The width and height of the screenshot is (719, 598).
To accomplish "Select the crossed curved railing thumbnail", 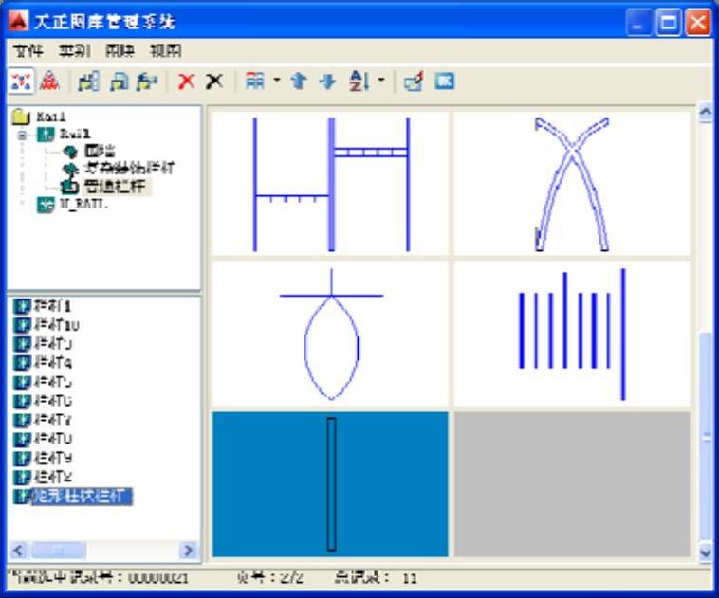I will (572, 184).
